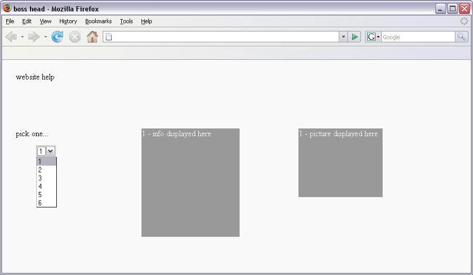Open the History menu

coord(68,21)
